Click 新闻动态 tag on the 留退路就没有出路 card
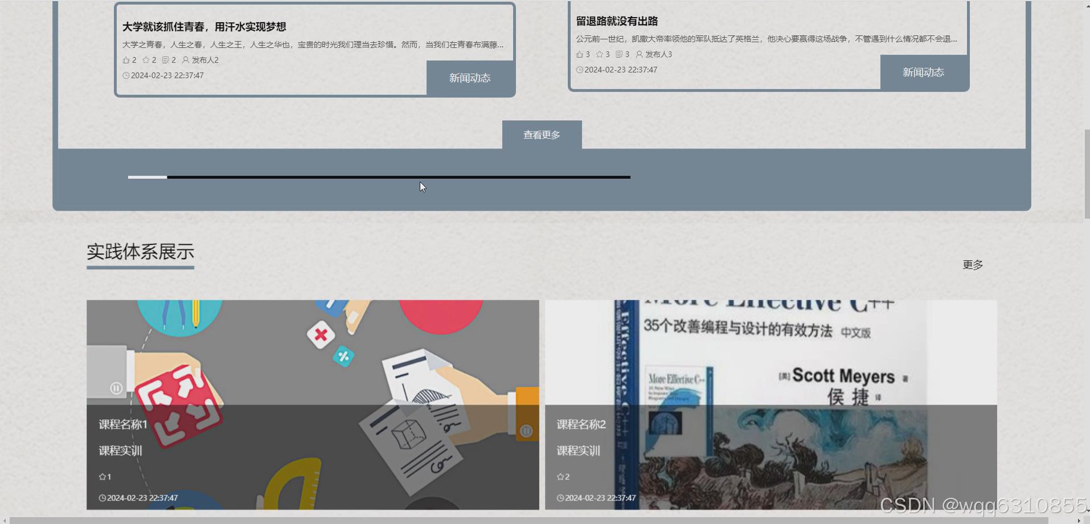The width and height of the screenshot is (1090, 524). pos(923,72)
